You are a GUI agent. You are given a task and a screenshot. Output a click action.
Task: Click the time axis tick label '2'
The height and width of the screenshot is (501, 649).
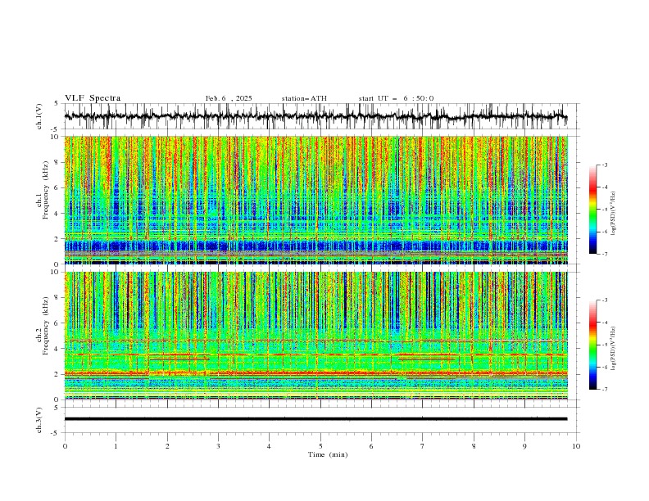tap(167, 446)
